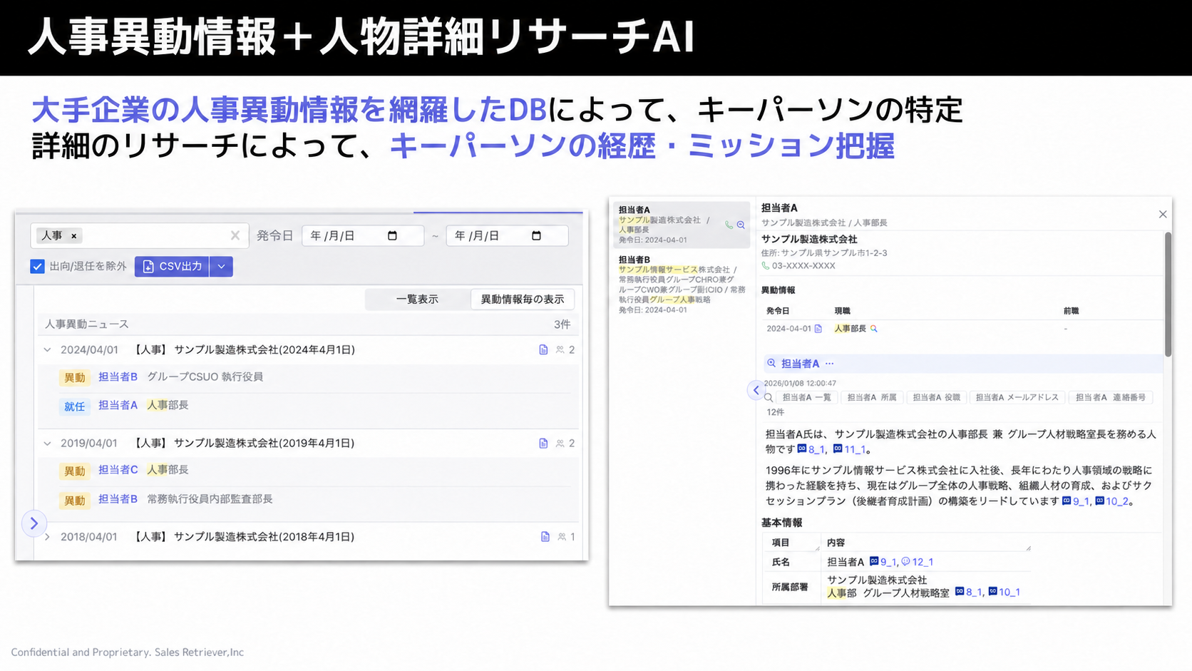The image size is (1192, 671).
Task: Expand the 2018/04/01 news row
Action: [x=47, y=537]
